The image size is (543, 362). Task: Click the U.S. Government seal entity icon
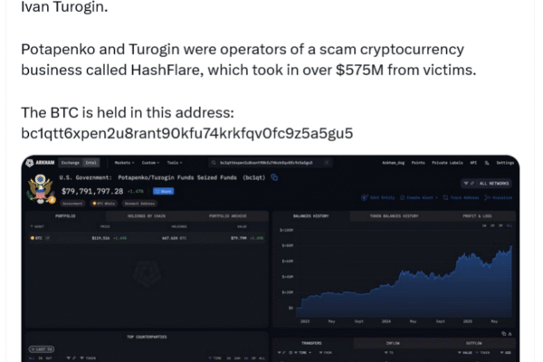(39, 190)
